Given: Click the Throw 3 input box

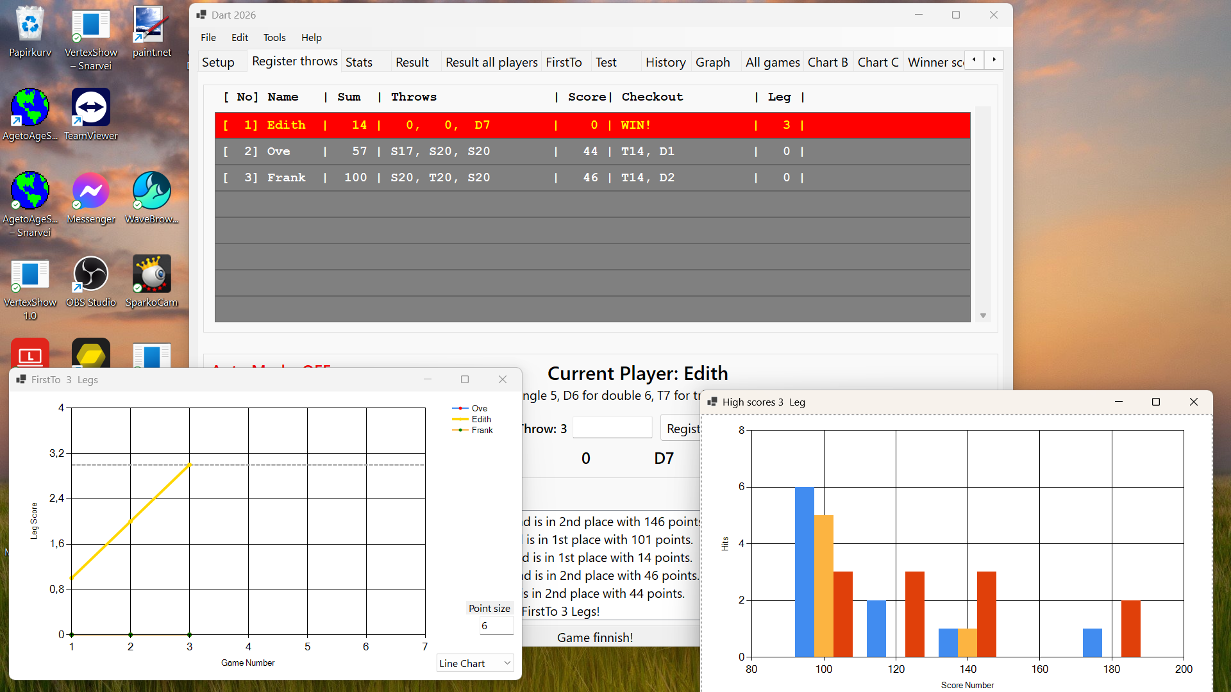Looking at the screenshot, I should click(x=612, y=428).
